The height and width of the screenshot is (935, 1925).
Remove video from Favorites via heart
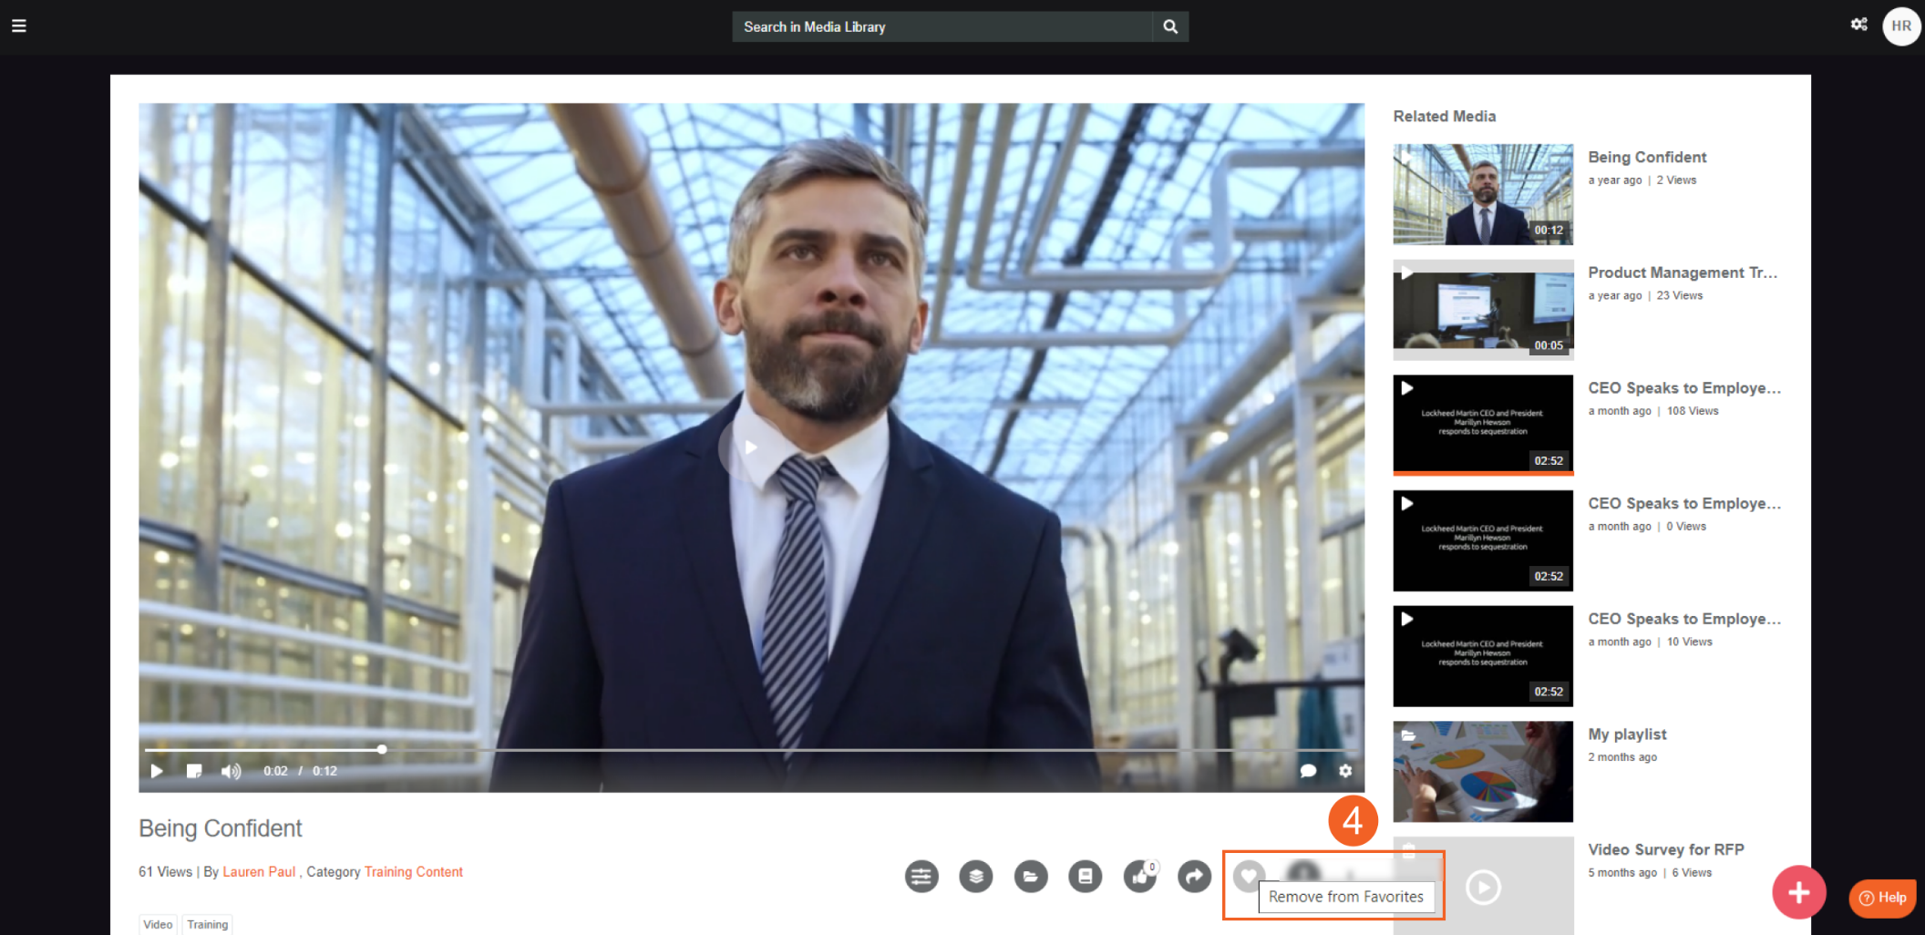click(1249, 876)
